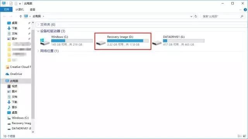Refresh the current location

point(196,16)
